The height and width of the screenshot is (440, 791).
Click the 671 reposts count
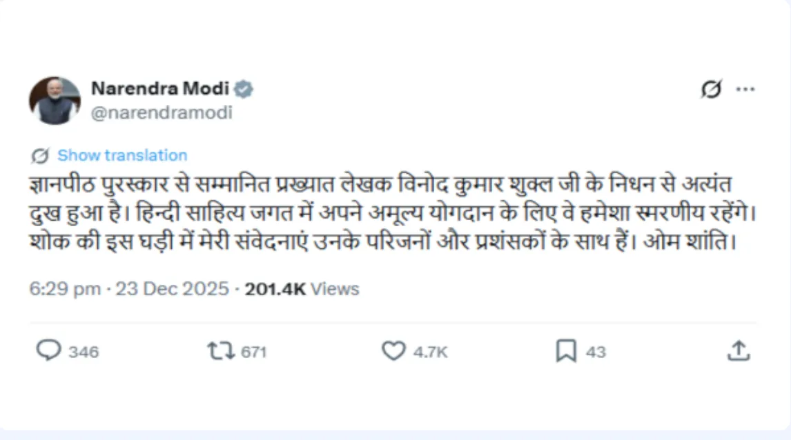pyautogui.click(x=254, y=352)
